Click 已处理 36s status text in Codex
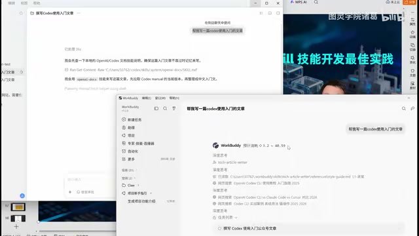 coord(73,49)
